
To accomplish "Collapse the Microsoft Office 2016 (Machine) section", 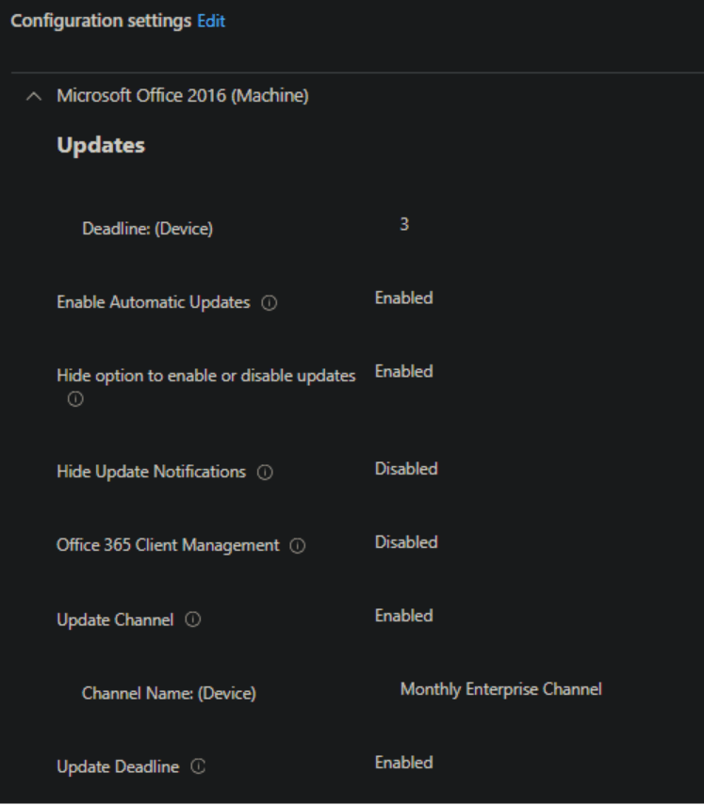I will (x=34, y=96).
